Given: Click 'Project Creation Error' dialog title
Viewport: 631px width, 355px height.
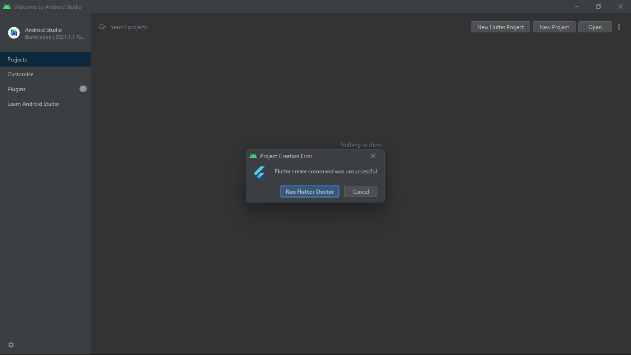Looking at the screenshot, I should coord(286,156).
